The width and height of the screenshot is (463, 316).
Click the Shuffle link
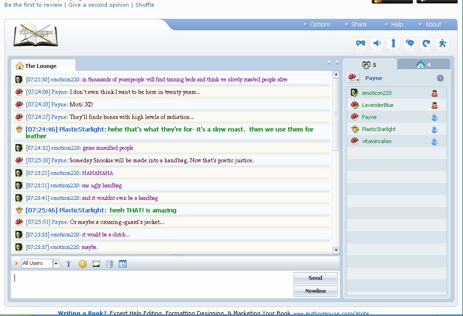point(145,5)
